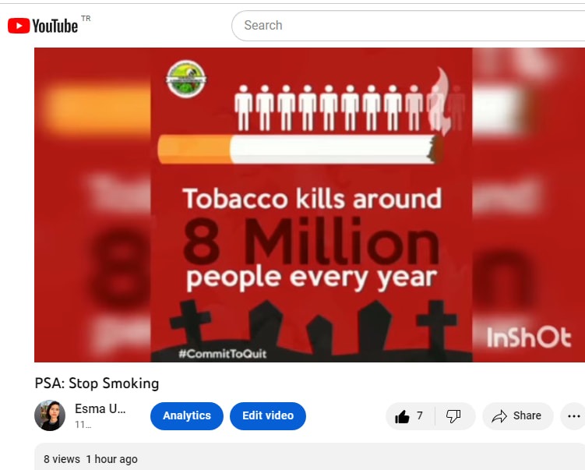Click the TR country code beside logo
Viewport: 585px width, 470px height.
point(86,18)
